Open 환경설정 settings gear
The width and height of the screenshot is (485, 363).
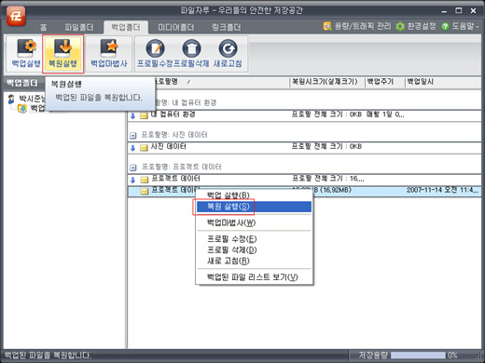pyautogui.click(x=416, y=26)
